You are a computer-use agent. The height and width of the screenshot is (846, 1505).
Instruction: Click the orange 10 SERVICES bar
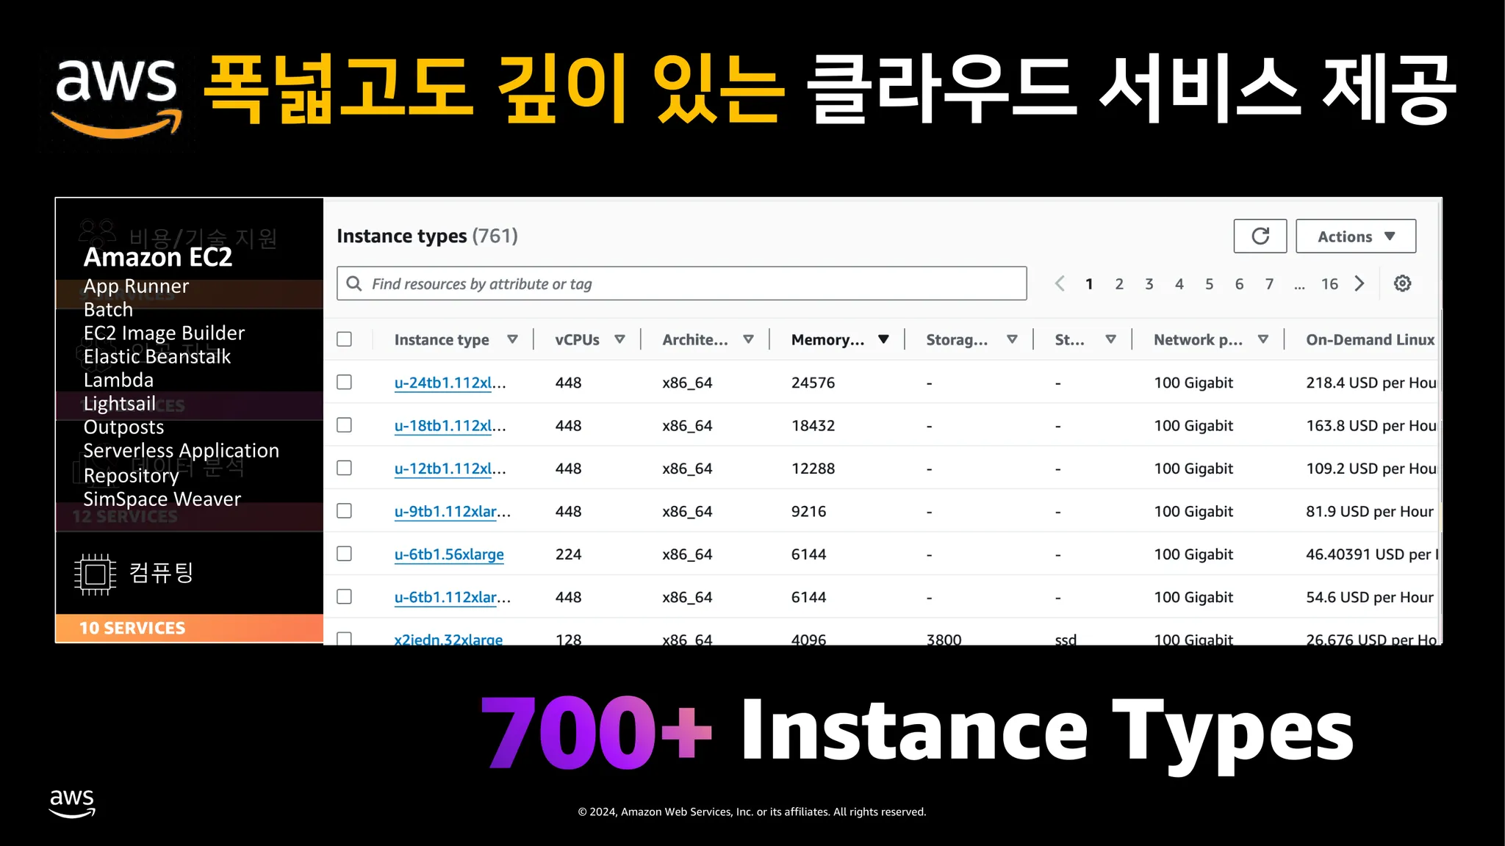click(x=189, y=628)
